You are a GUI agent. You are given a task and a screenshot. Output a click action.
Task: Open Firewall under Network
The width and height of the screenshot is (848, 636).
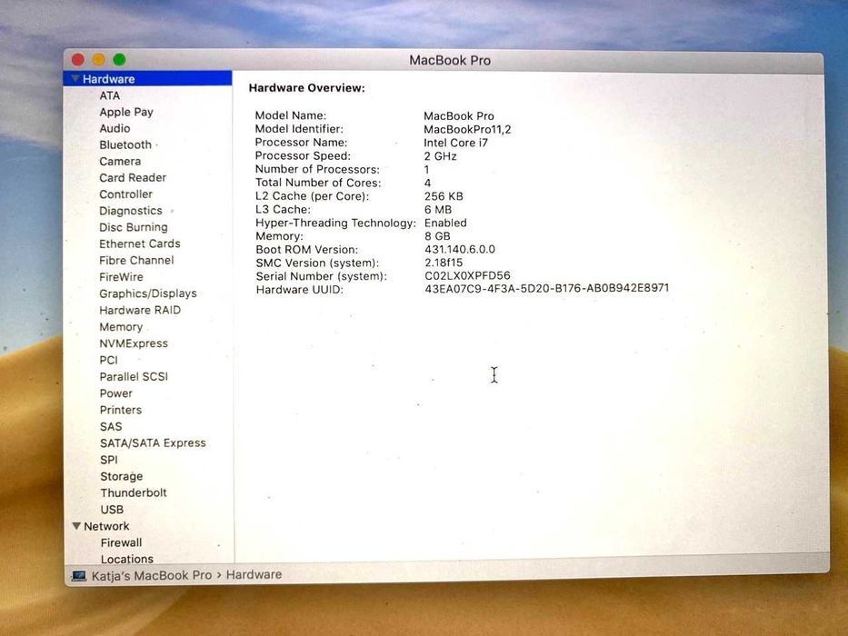pos(121,542)
